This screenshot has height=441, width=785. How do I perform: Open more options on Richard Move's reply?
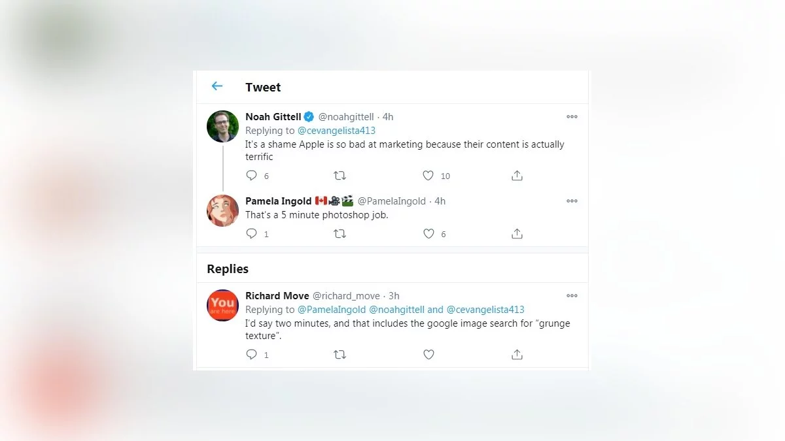572,296
